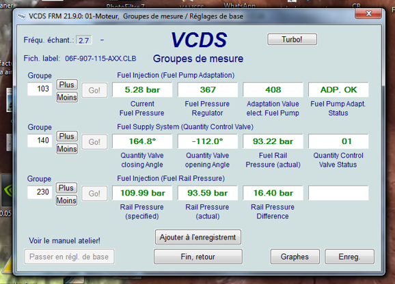Click the 93.59 bar actual rail pressure
Viewport: 395px width, 284px height.
point(208,193)
